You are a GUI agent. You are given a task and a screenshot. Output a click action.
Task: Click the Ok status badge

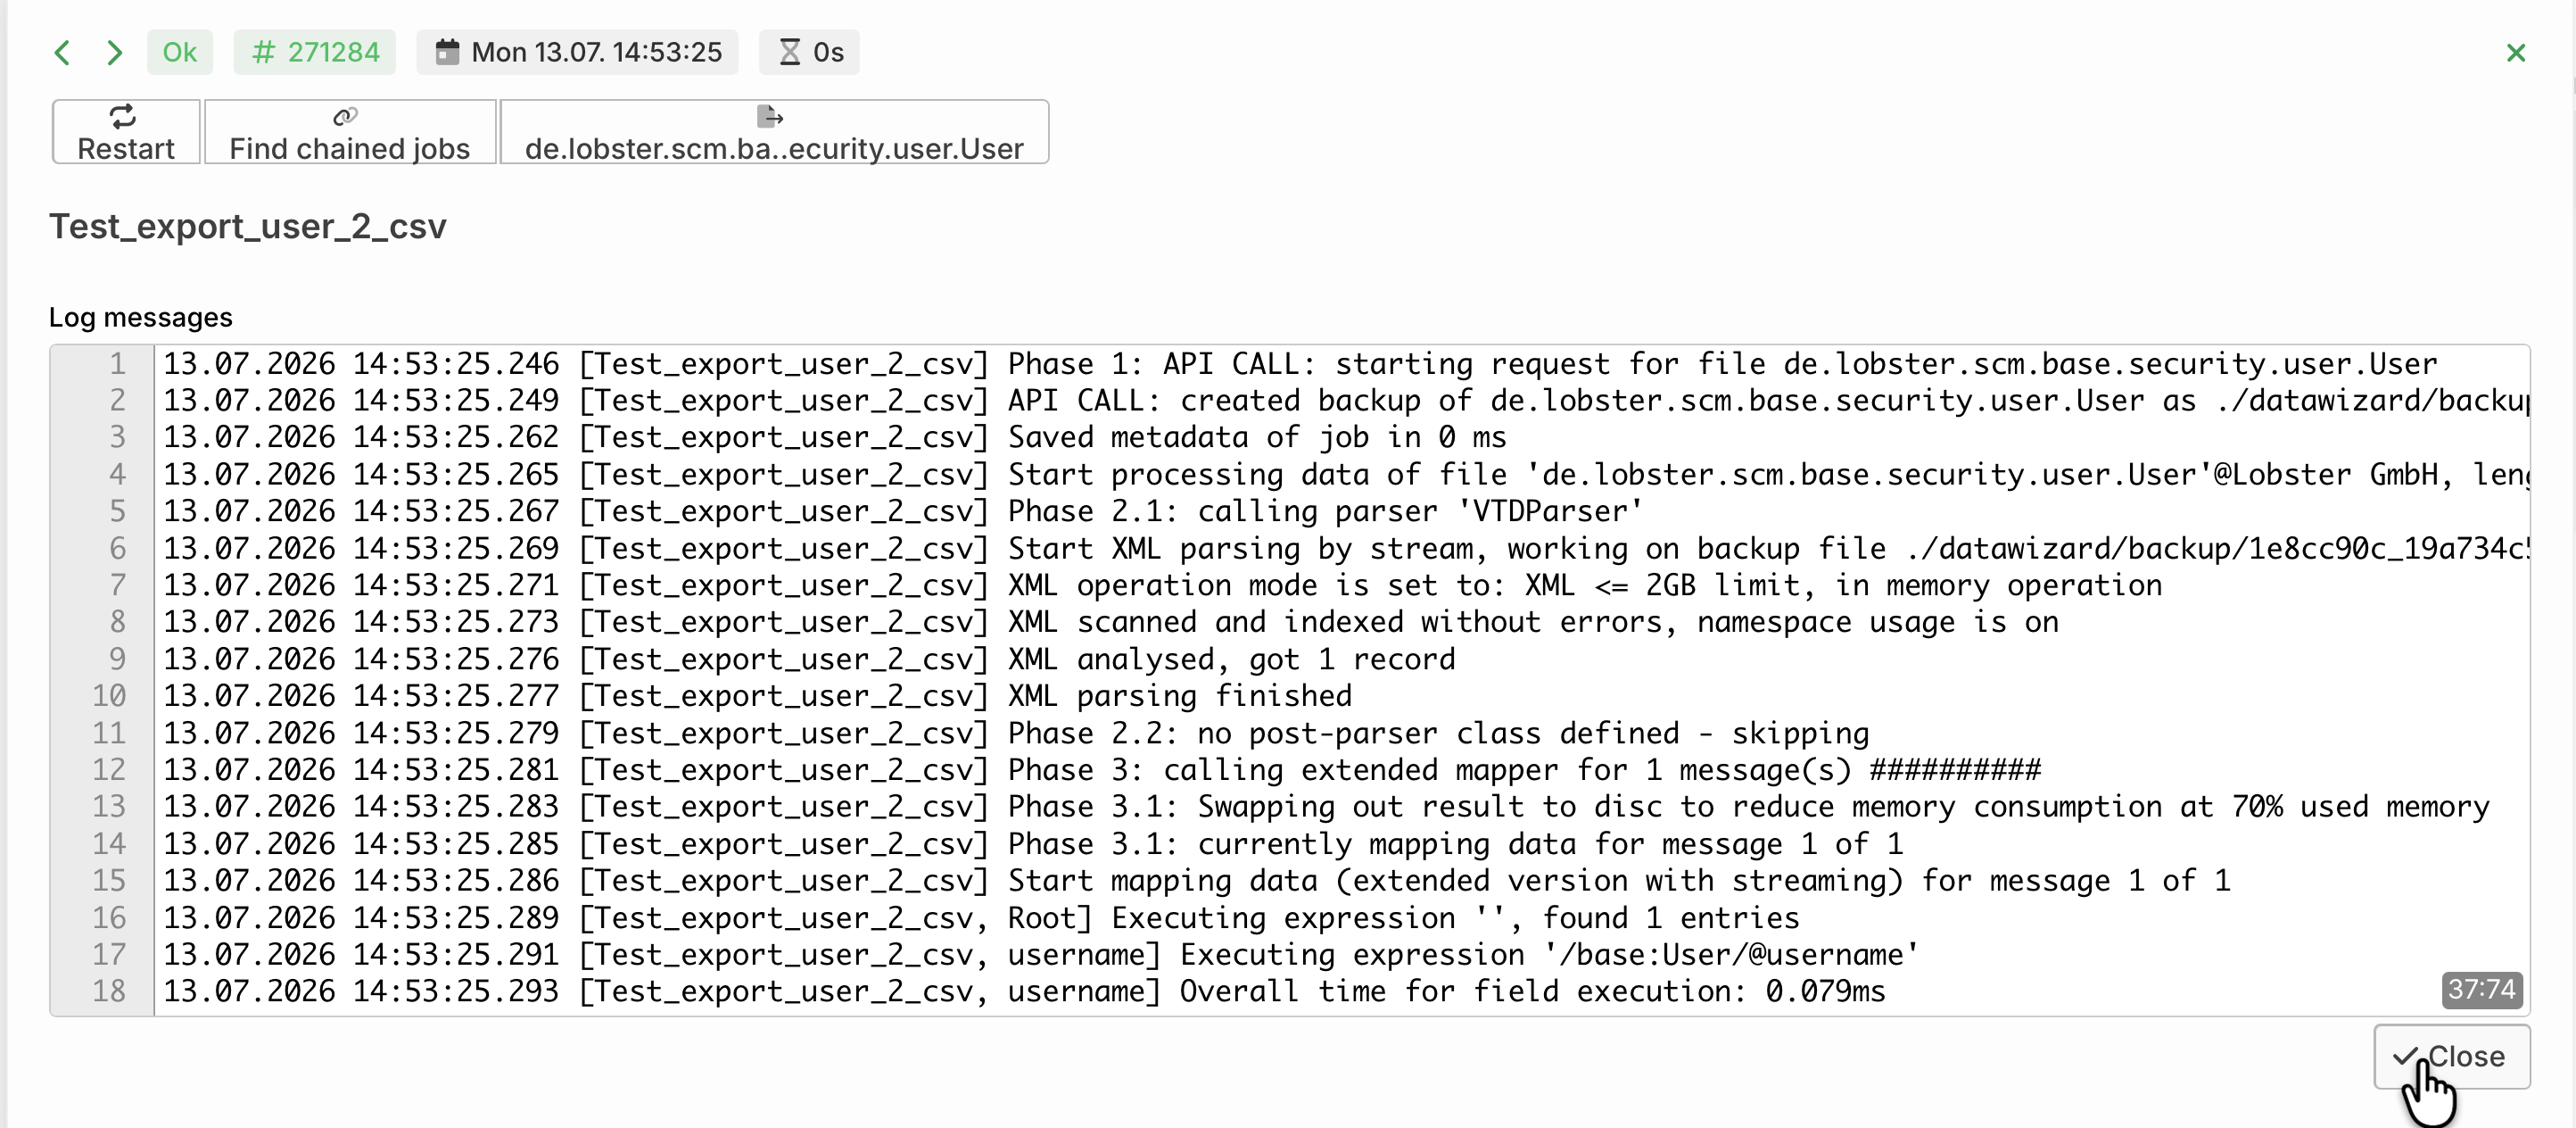click(180, 52)
